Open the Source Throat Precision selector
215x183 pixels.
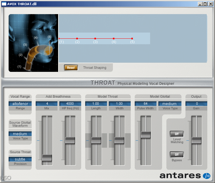pyautogui.click(x=20, y=159)
